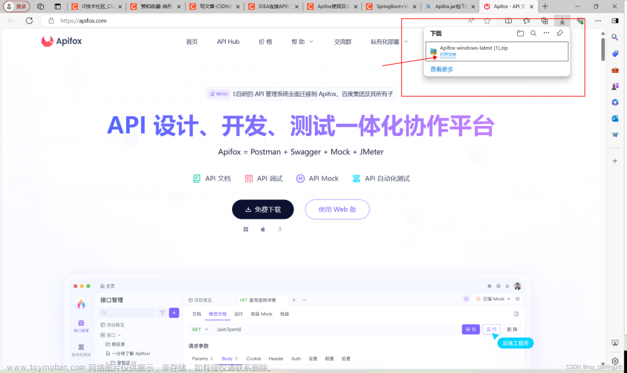Click the Apifox logo
This screenshot has height=373, width=627.
coord(61,41)
